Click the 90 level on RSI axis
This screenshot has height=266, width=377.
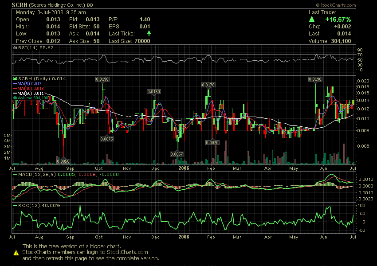point(360,50)
